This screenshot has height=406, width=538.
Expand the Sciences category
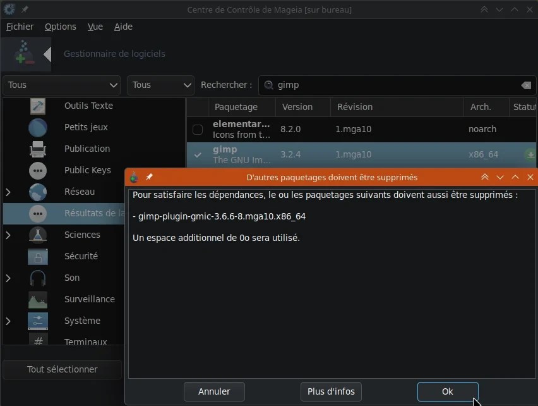(x=8, y=235)
